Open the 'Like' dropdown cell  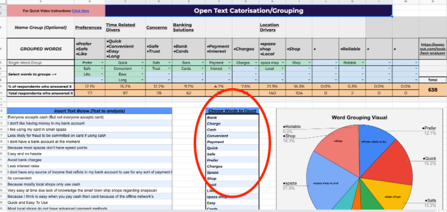coord(90,74)
